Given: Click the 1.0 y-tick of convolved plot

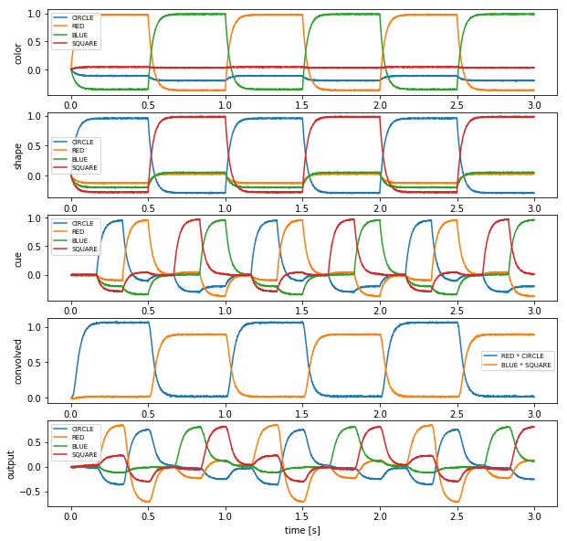Looking at the screenshot, I should pos(35,327).
